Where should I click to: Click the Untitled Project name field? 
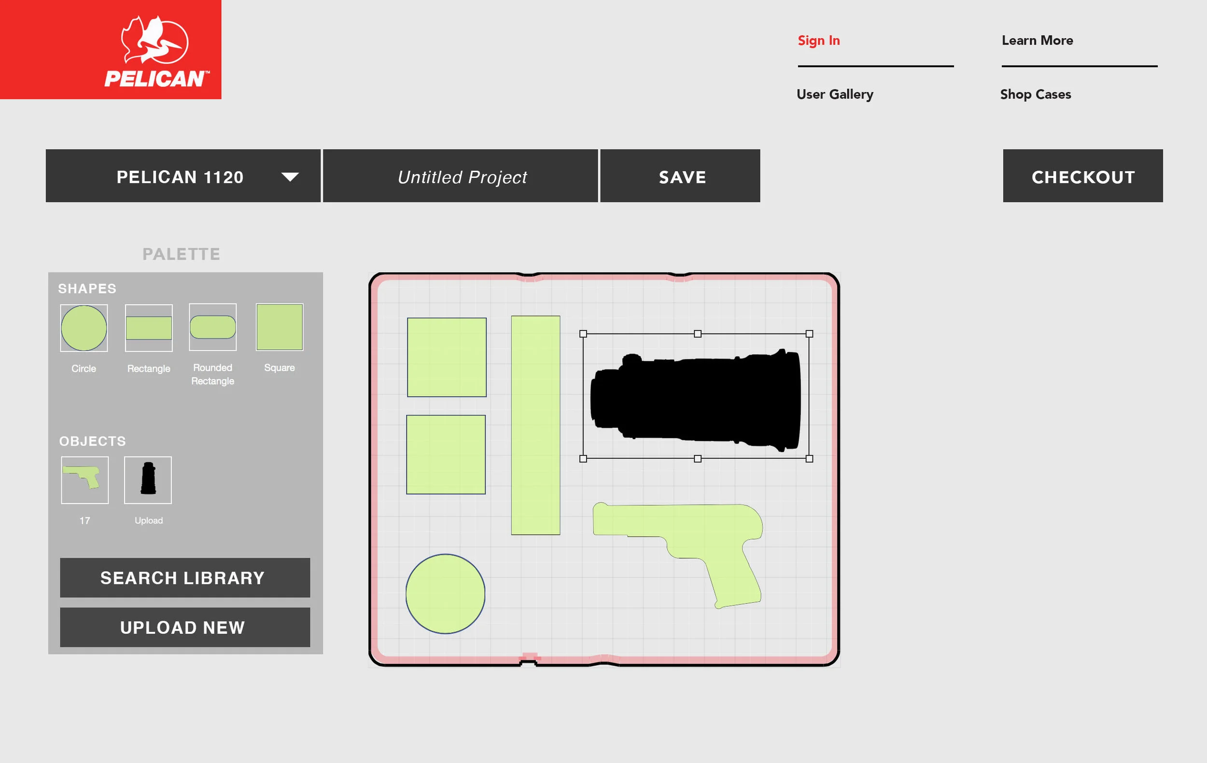coord(461,177)
